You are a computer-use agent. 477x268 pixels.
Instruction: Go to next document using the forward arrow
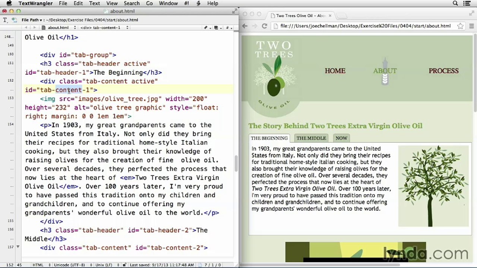click(34, 28)
